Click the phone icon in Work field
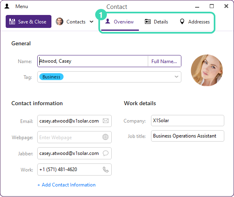Screen dimensions: 234x197 (106, 169)
